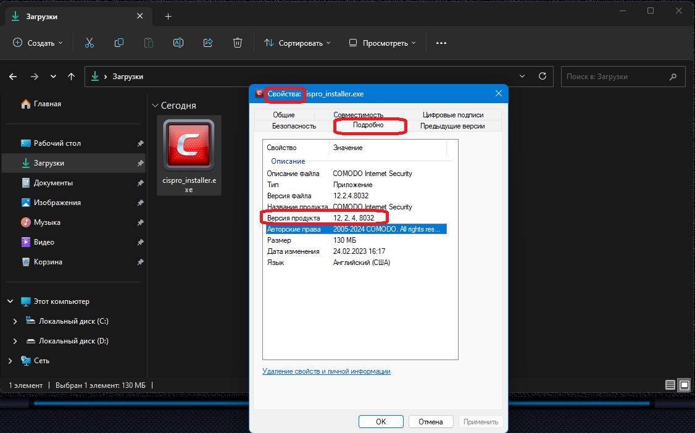Open the three-dots More options menu
The height and width of the screenshot is (433, 695).
pyautogui.click(x=441, y=43)
